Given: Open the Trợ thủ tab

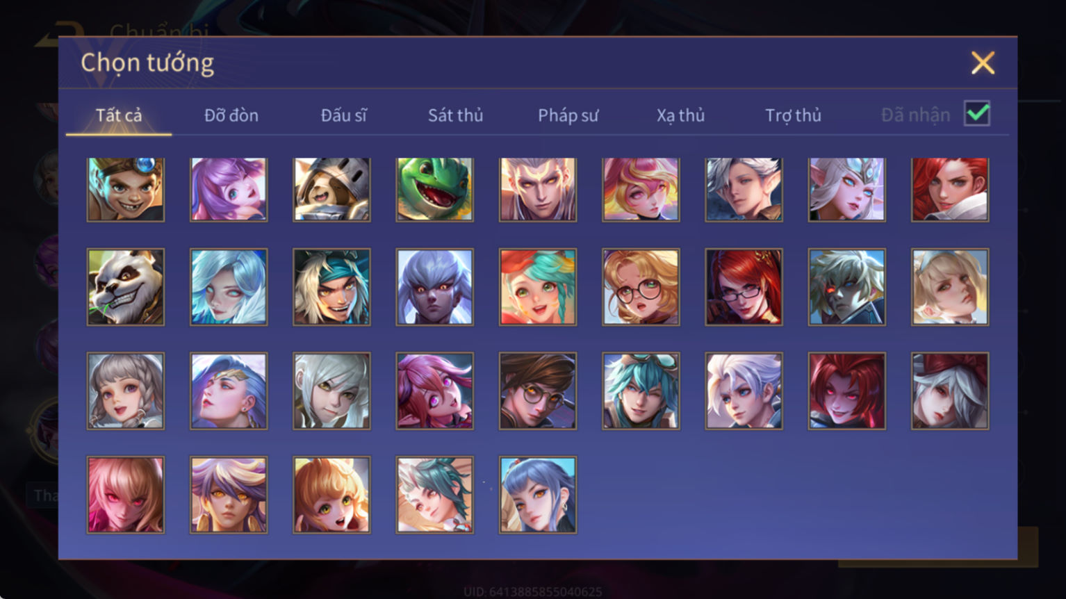Looking at the screenshot, I should (x=794, y=115).
